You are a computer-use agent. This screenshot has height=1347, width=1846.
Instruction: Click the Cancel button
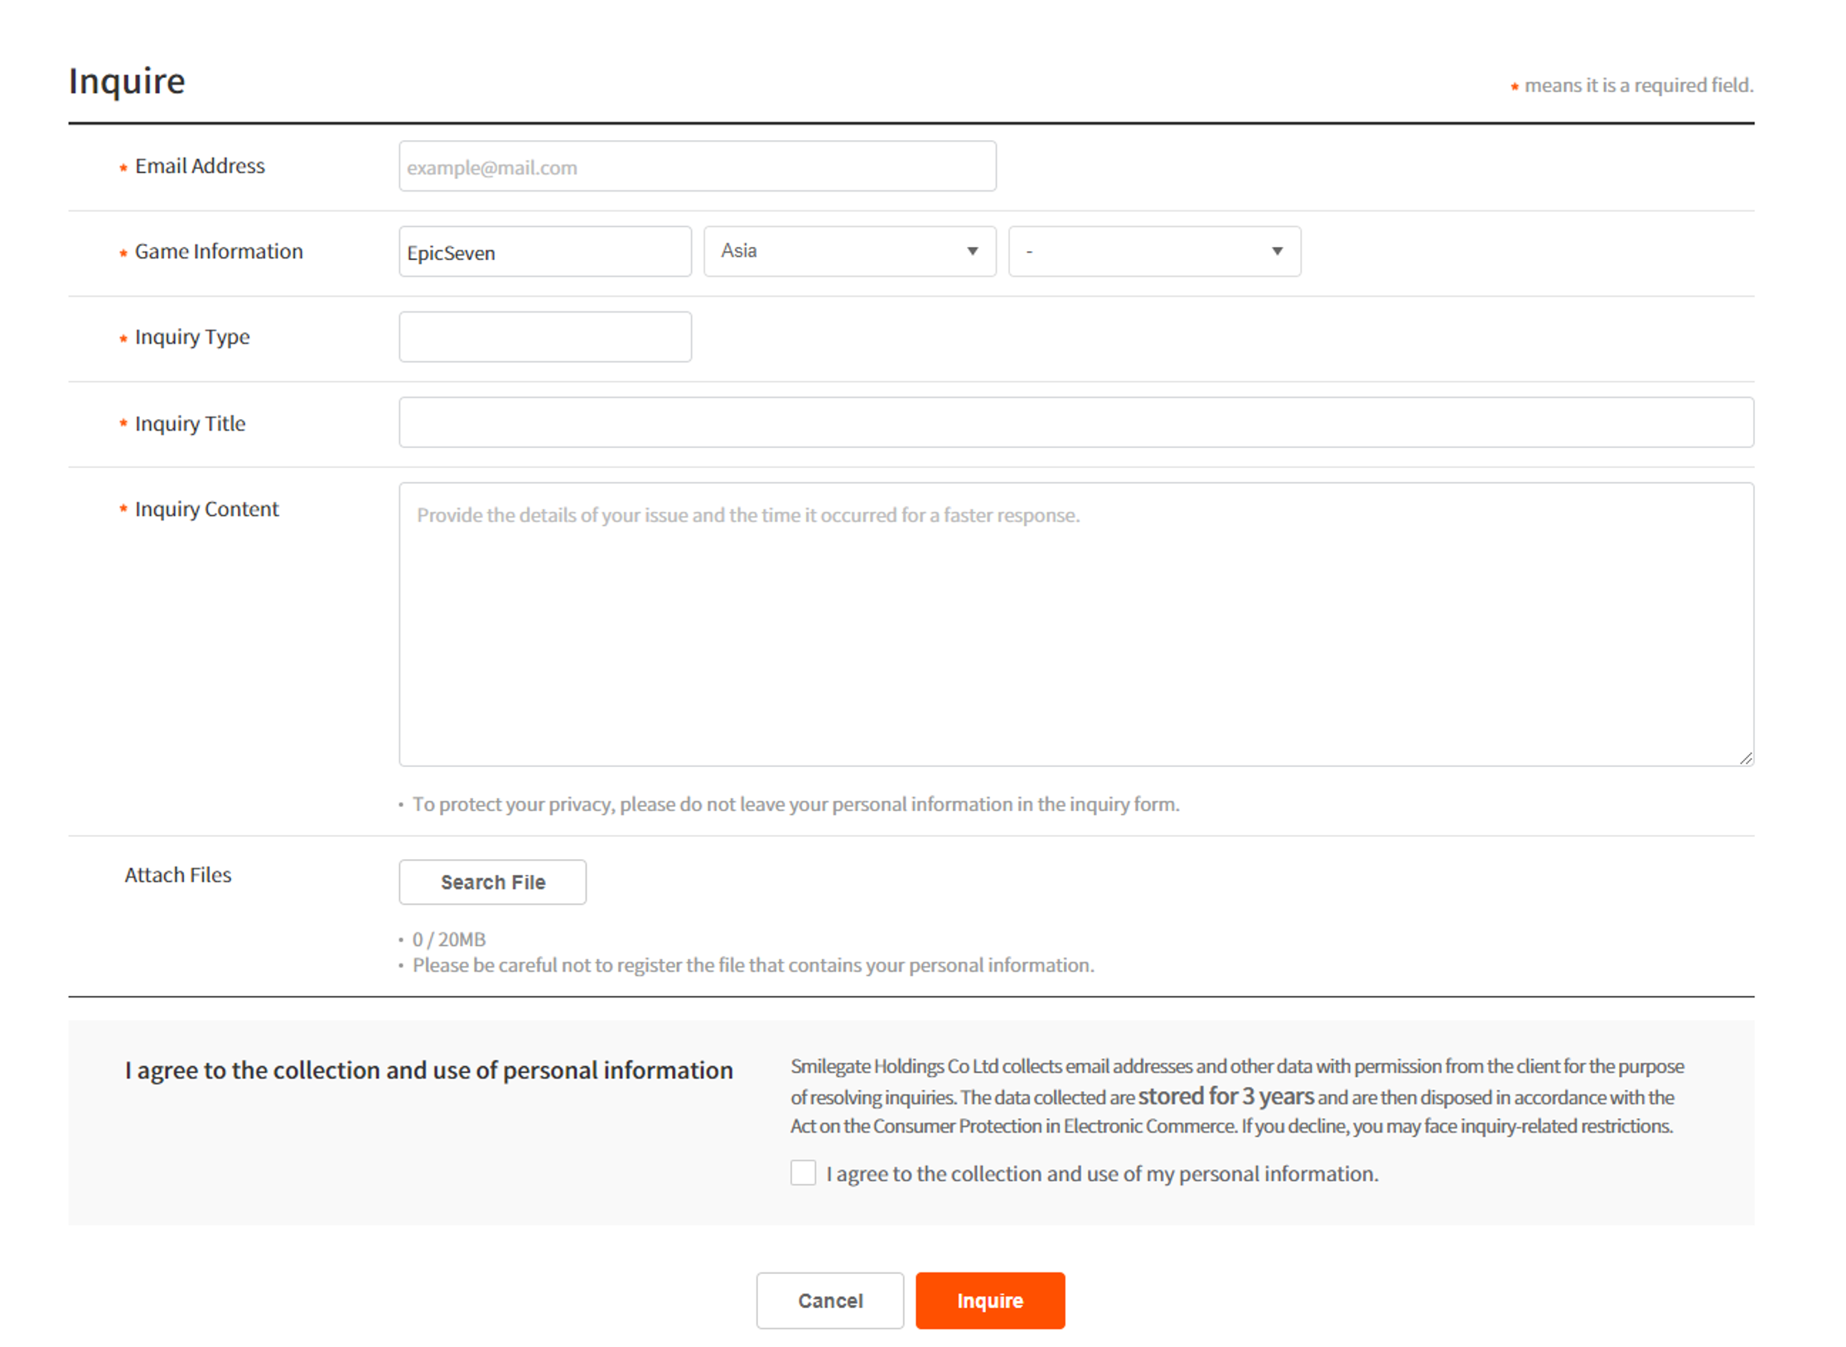point(829,1301)
